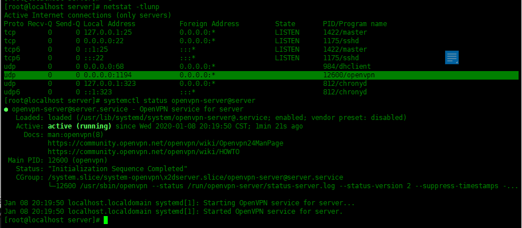The height and width of the screenshot is (228, 522).
Task: Click the 'Loaded: loaded' unit file path line
Action: [x=211, y=118]
